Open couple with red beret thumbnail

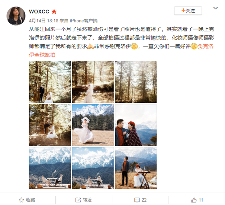(136, 125)
